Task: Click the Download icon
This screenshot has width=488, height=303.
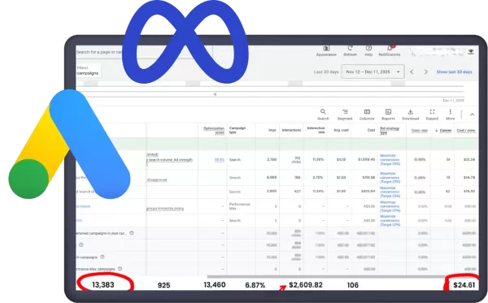Action: pyautogui.click(x=411, y=111)
